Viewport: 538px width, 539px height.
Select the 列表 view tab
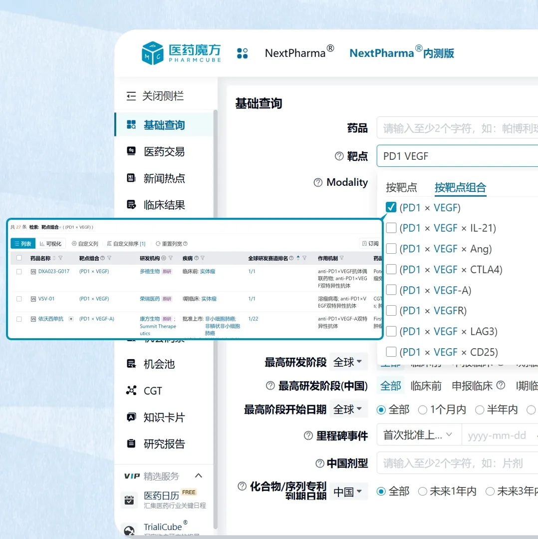pyautogui.click(x=23, y=244)
